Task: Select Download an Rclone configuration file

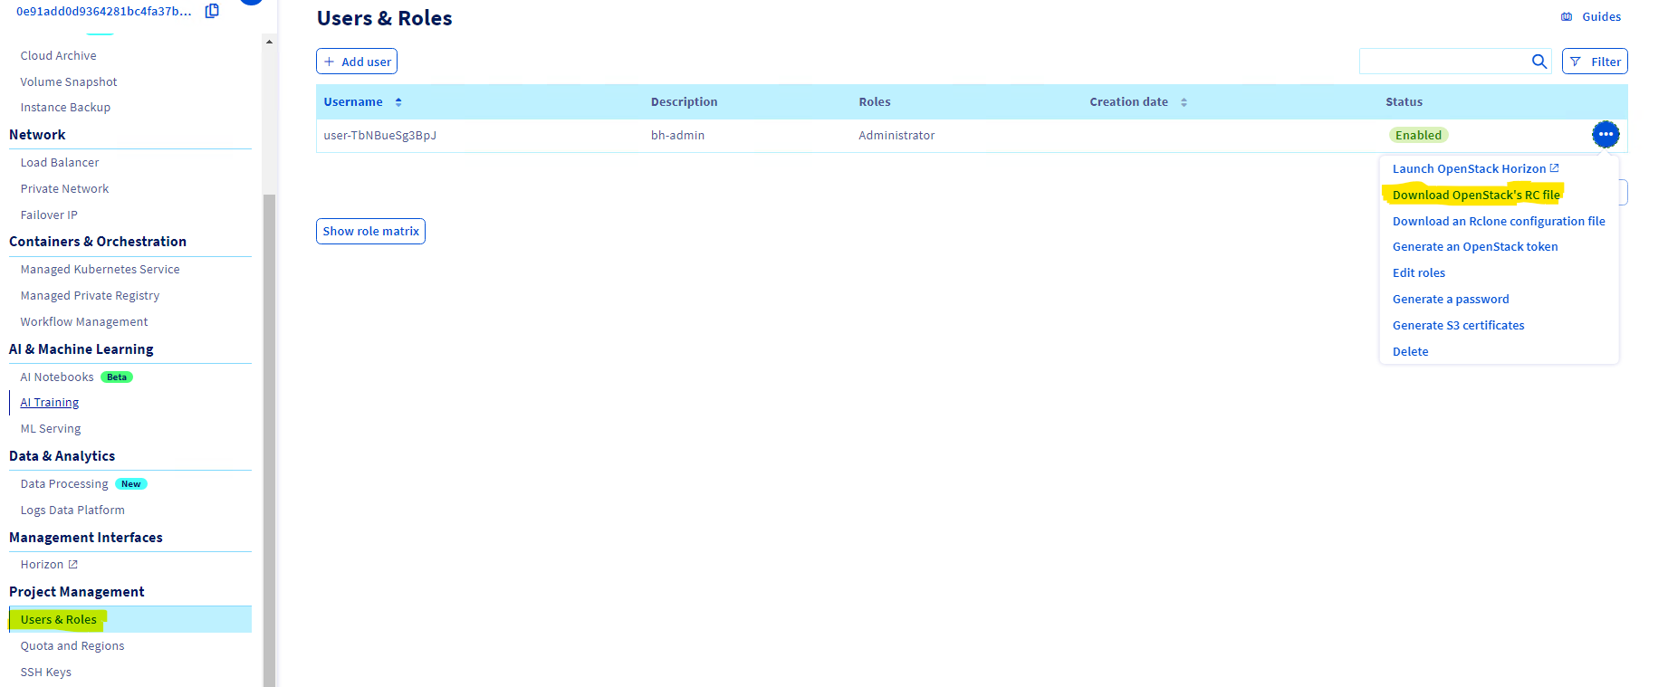Action: (x=1498, y=222)
